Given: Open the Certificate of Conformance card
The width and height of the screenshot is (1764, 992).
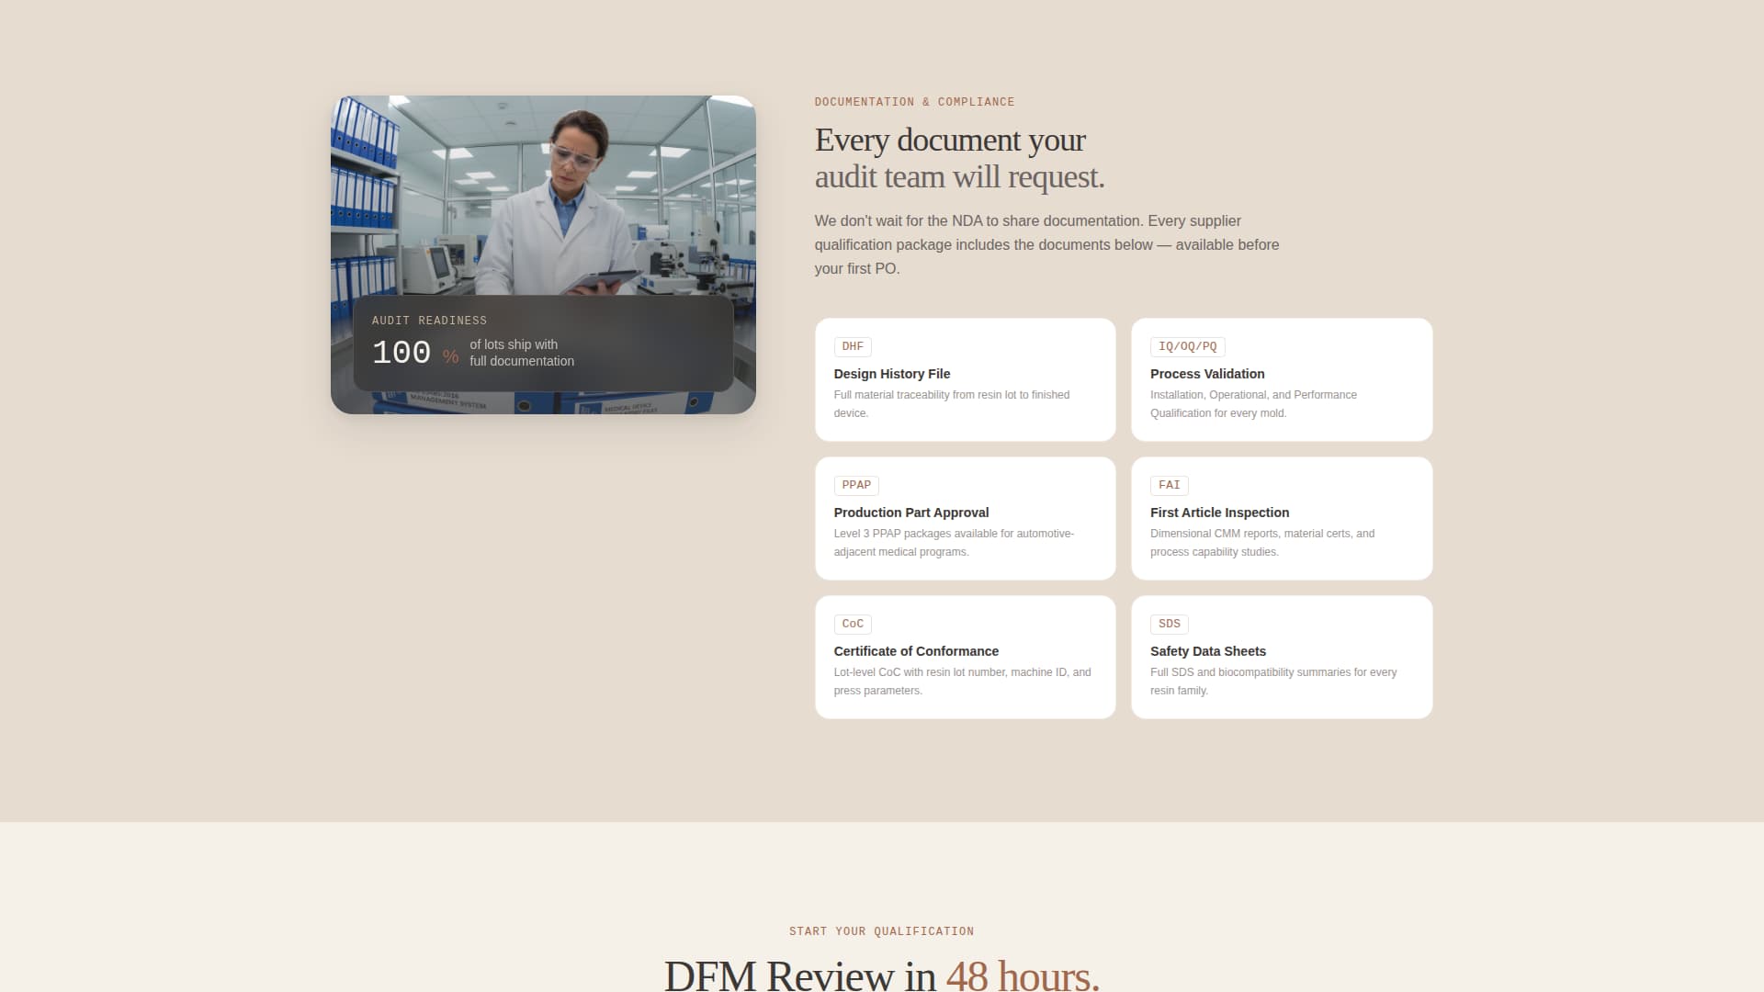Looking at the screenshot, I should 965,657.
